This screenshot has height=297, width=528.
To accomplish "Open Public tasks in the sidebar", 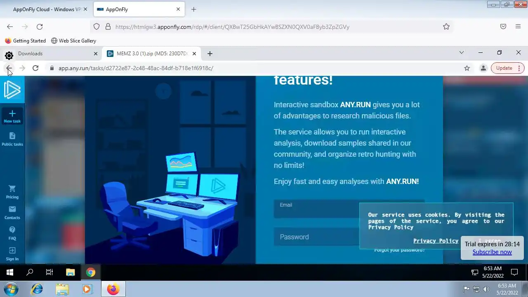I will pyautogui.click(x=12, y=139).
